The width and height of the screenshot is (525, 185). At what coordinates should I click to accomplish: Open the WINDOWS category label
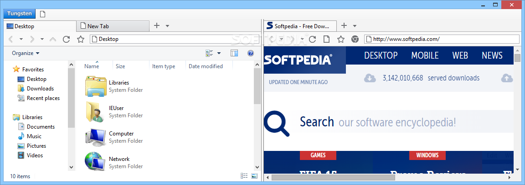click(x=427, y=155)
